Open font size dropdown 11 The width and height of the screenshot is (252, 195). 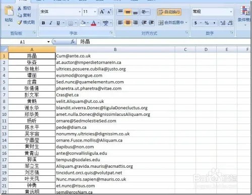[x=95, y=12]
